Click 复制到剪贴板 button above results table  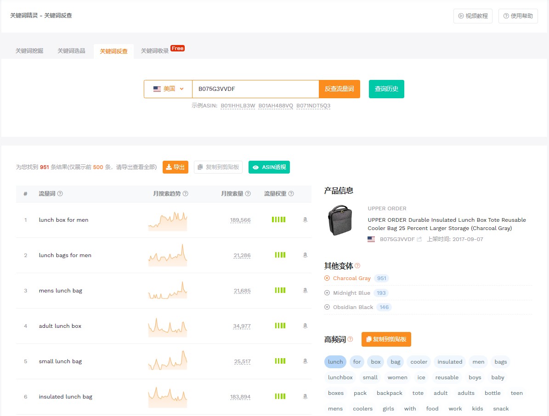[x=218, y=167]
